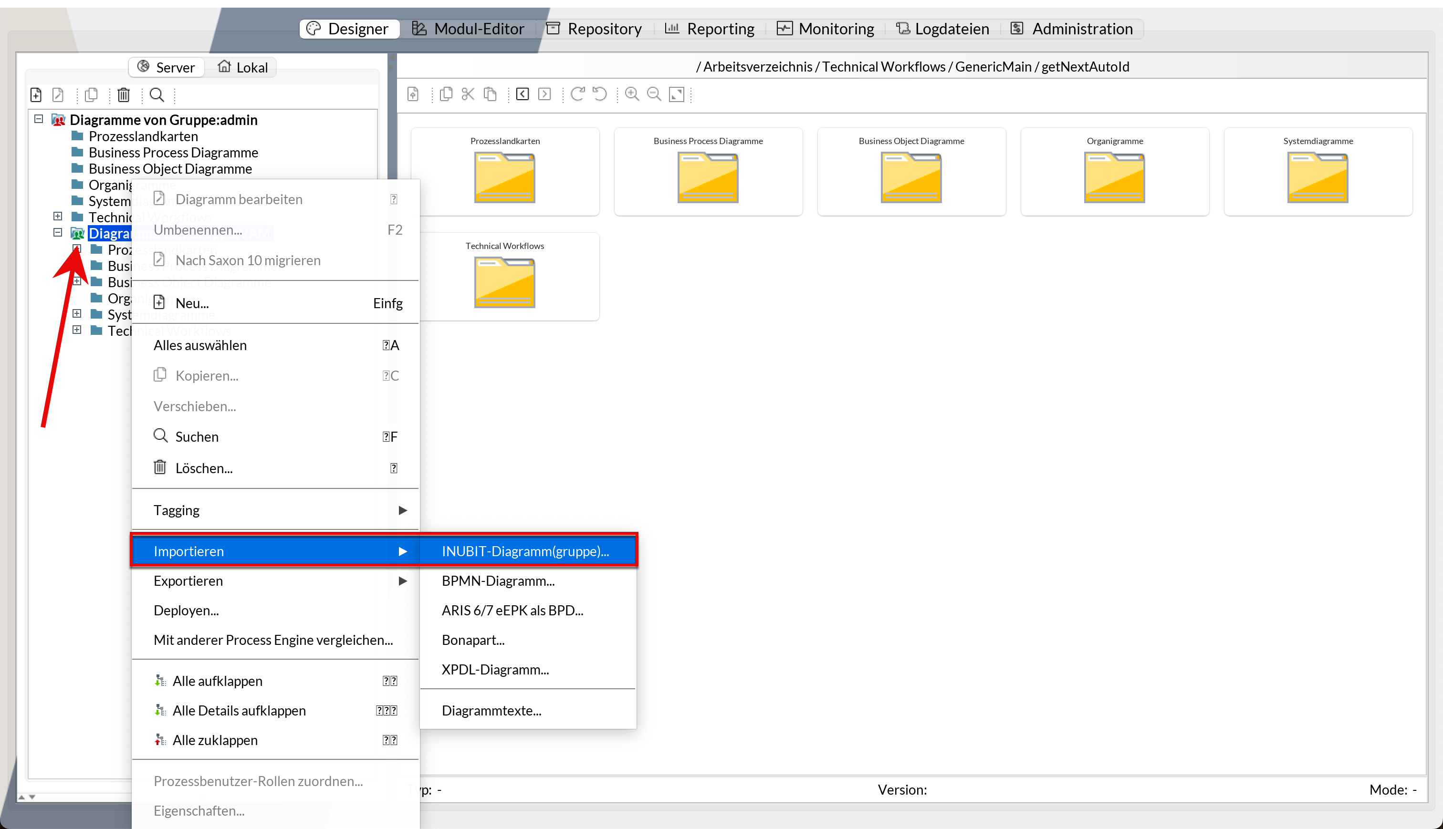
Task: Click the trash delete icon in tree toolbar
Action: pyautogui.click(x=124, y=94)
